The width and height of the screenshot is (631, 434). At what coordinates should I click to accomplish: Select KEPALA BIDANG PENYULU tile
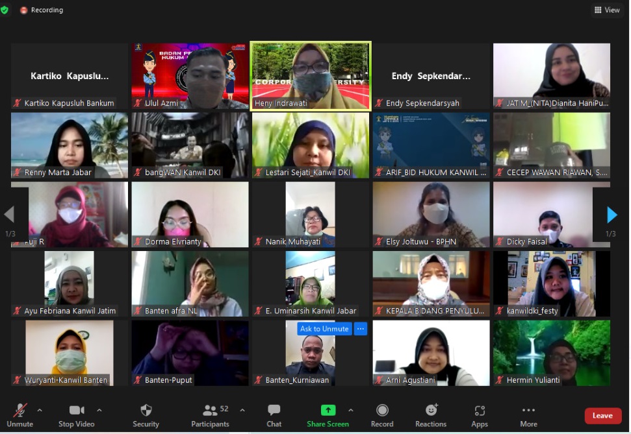[x=431, y=283]
